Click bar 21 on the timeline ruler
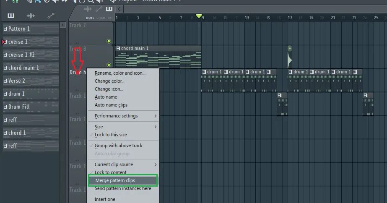Image resolution: width=387 pixels, height=203 pixels. click(x=333, y=18)
